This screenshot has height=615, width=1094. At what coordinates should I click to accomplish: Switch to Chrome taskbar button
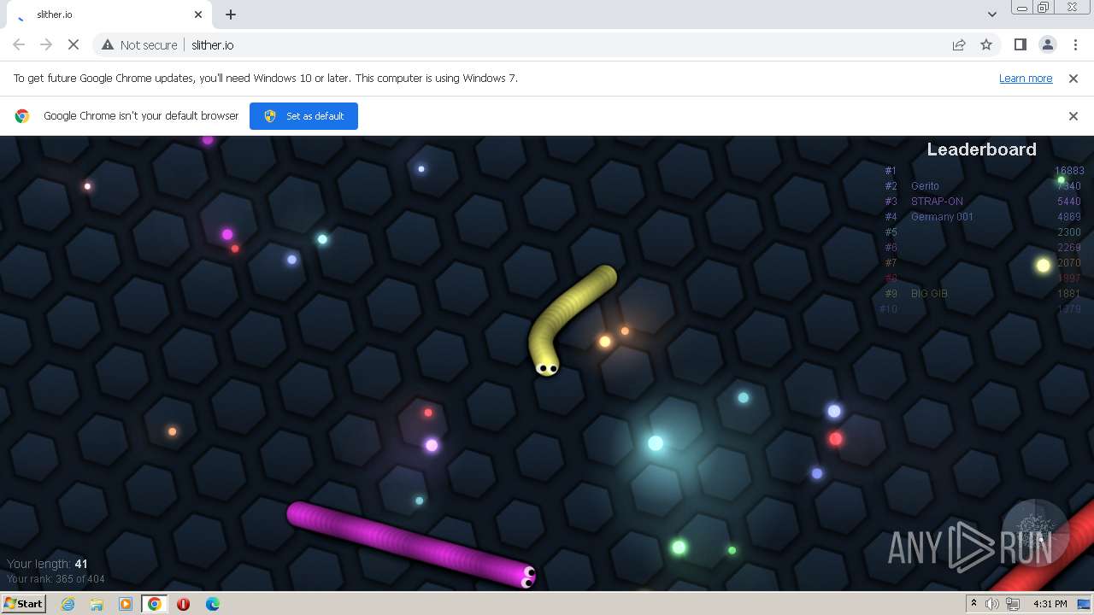pos(154,604)
